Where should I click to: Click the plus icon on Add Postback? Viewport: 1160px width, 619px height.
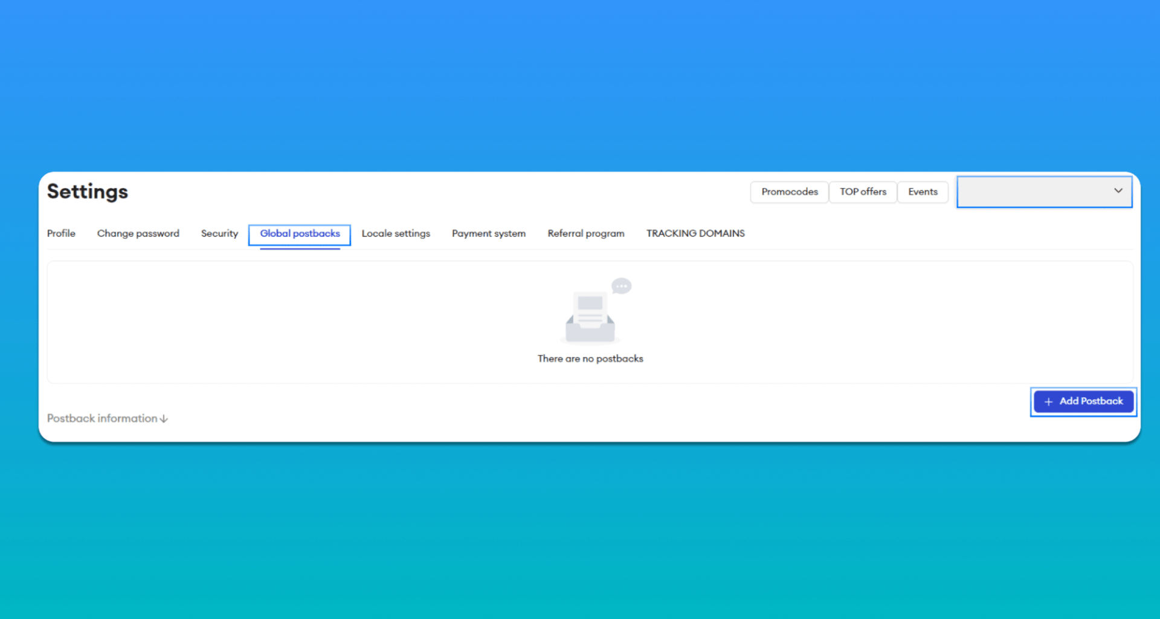tap(1048, 402)
